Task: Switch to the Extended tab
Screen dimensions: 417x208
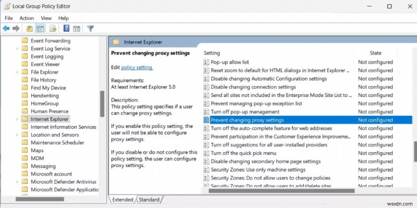Action: pos(122,200)
